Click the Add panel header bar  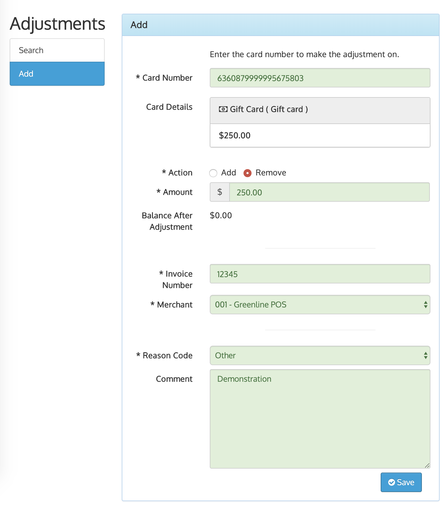280,25
